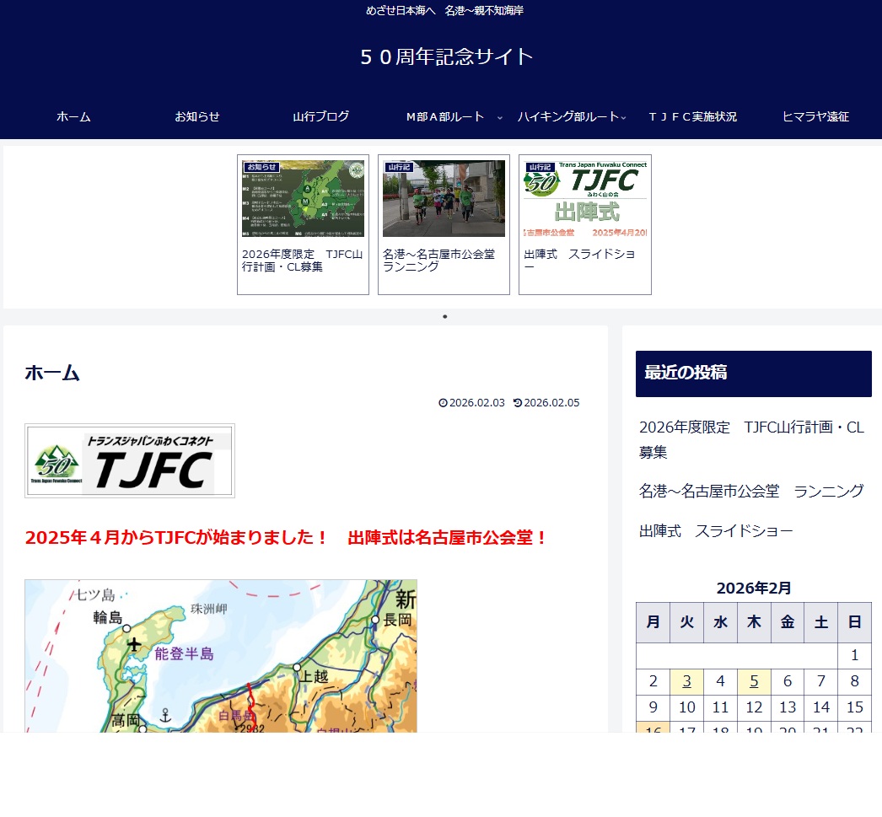This screenshot has height=817, width=882.
Task: Expand the M部A部ルート dropdown chevron
Action: (x=500, y=118)
